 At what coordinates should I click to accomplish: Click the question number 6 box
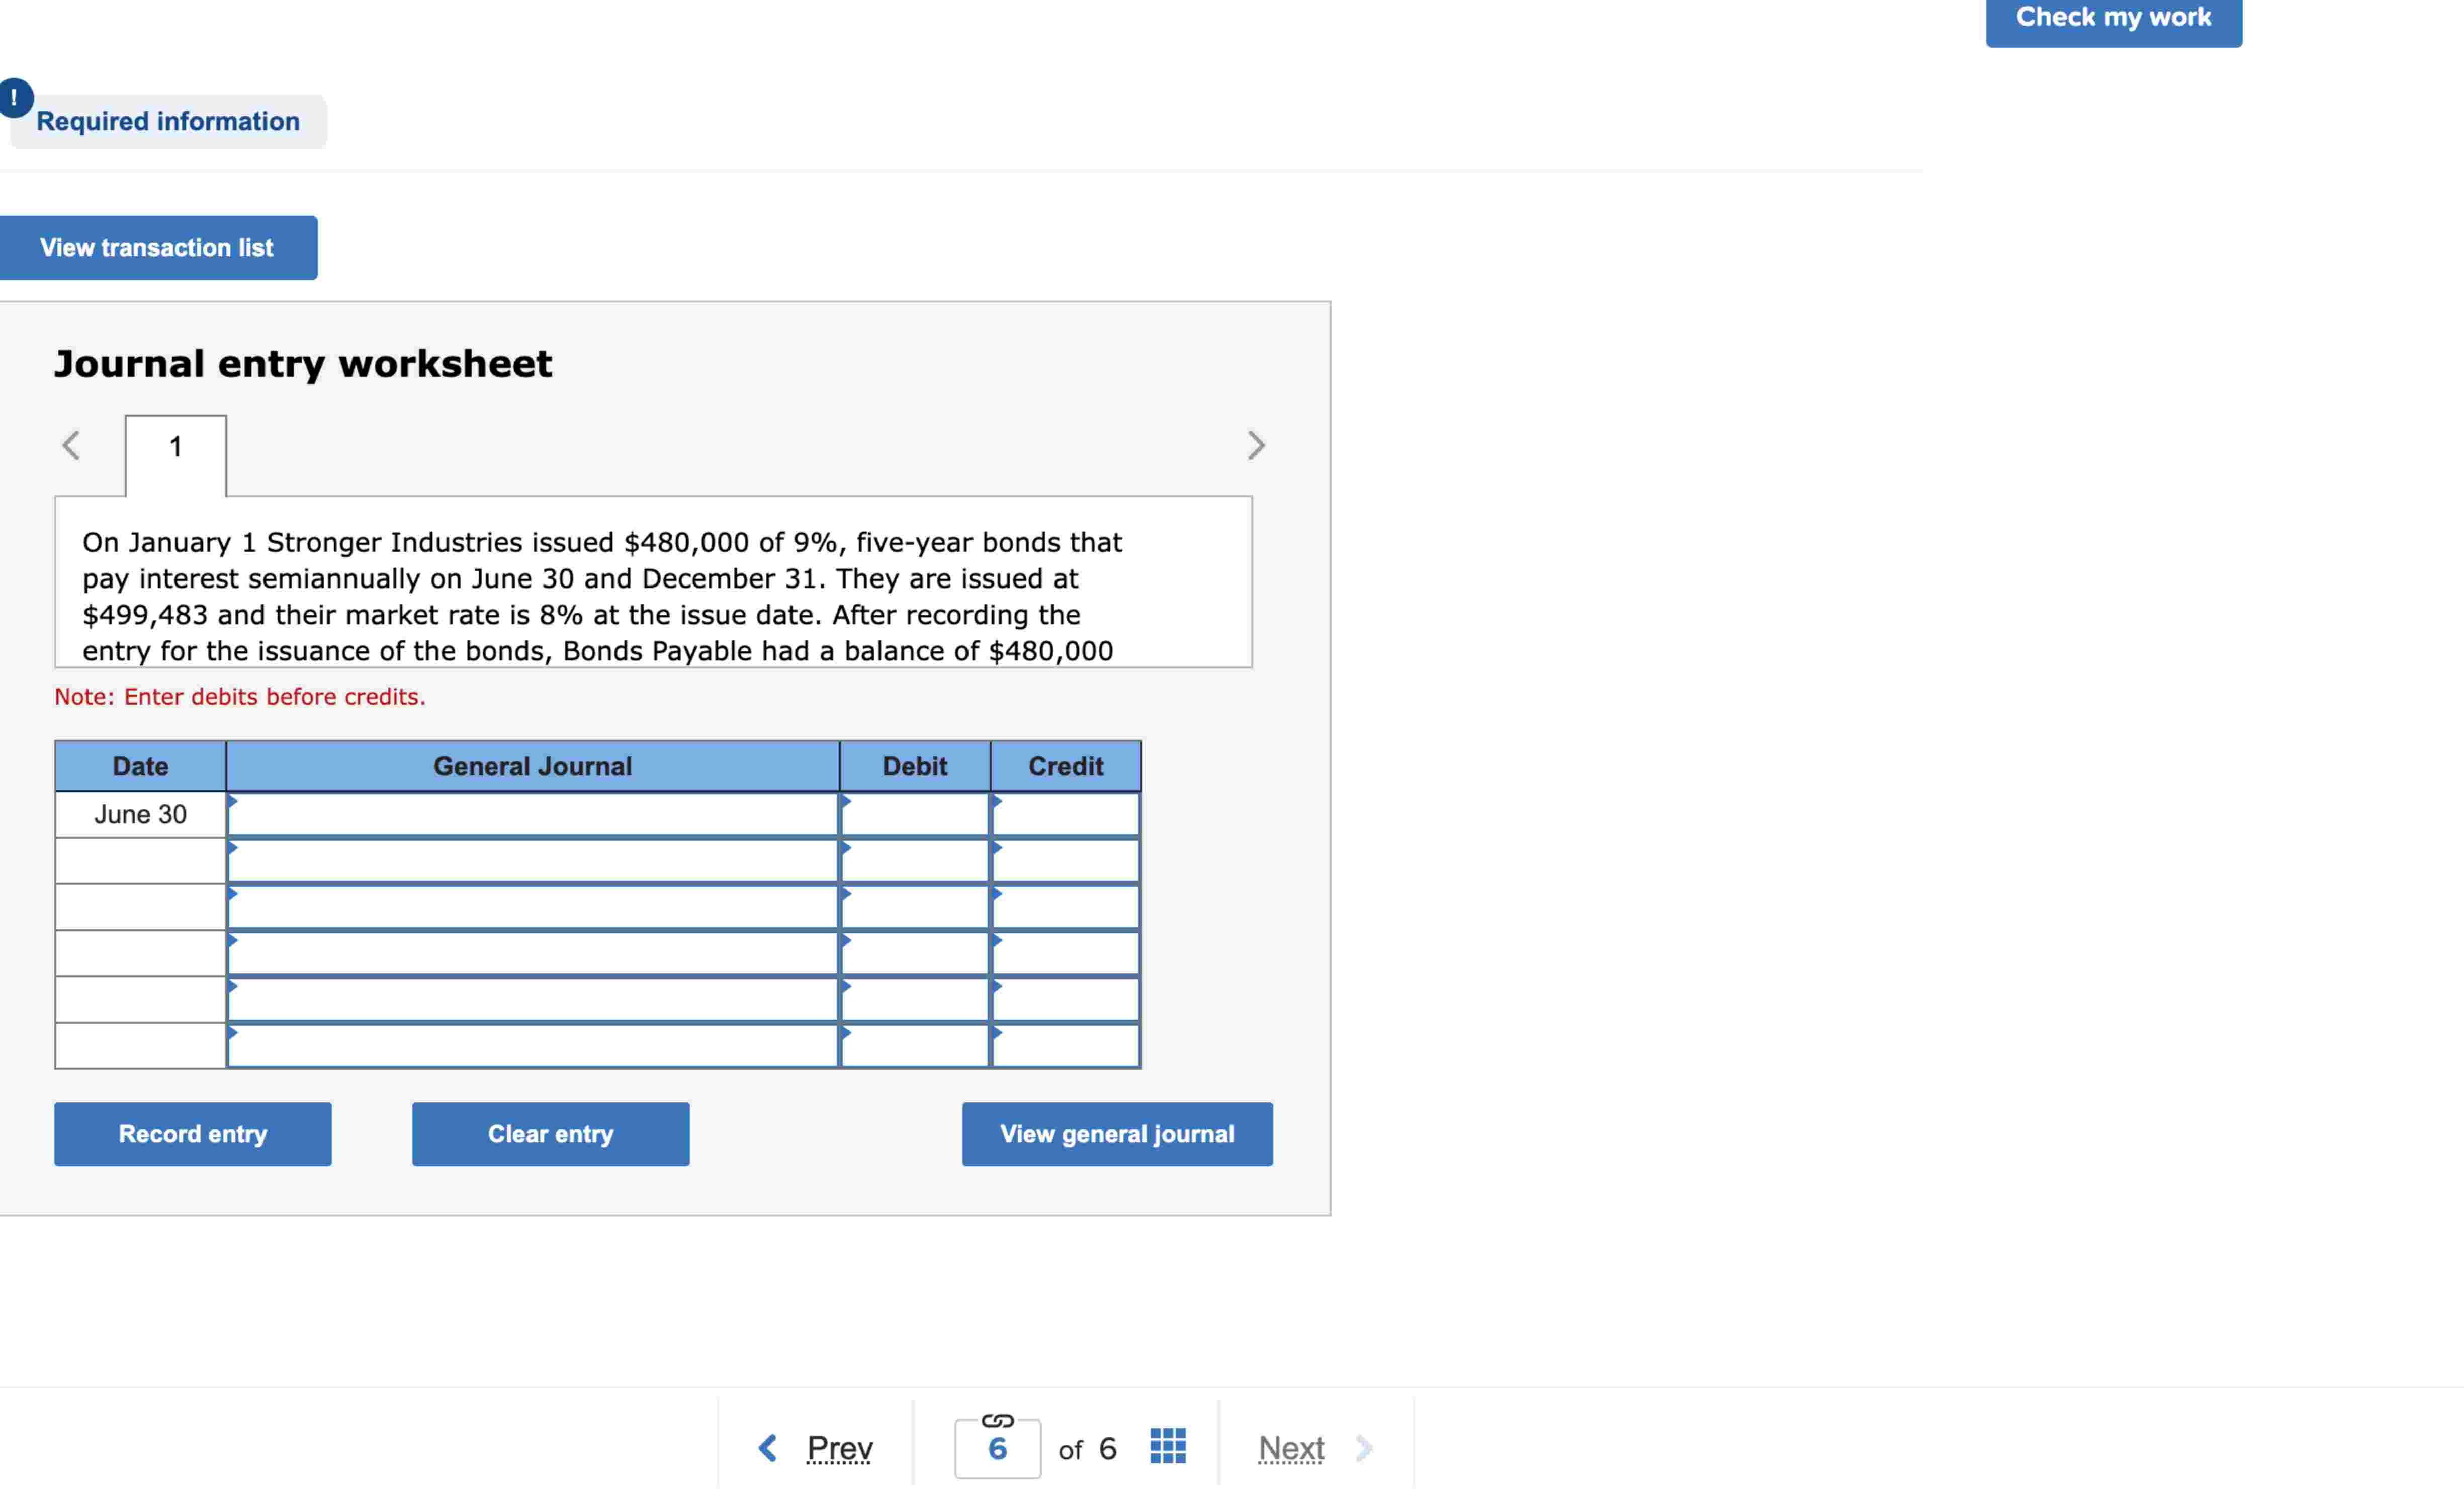point(997,1449)
